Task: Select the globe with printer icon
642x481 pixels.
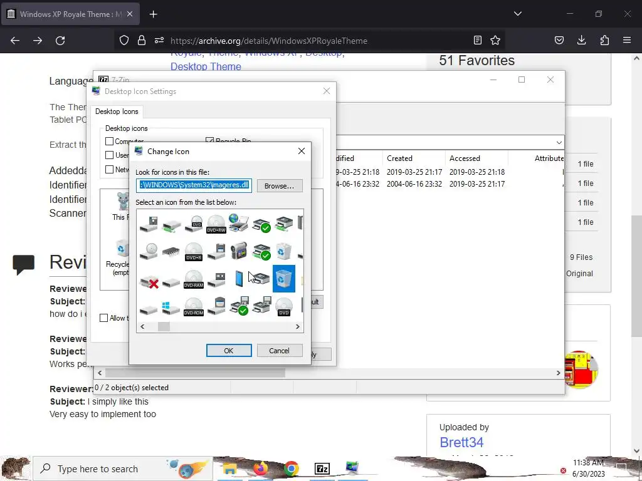Action: coord(239,224)
